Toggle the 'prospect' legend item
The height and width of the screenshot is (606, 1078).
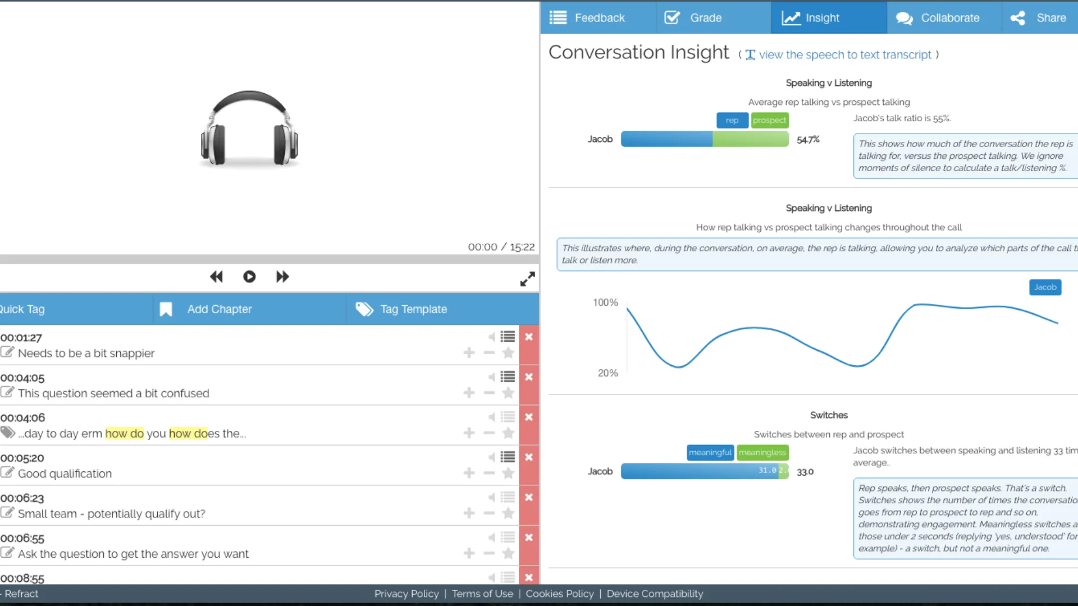point(769,120)
